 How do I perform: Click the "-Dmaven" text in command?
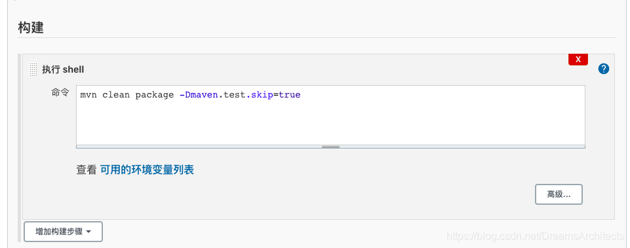(199, 95)
